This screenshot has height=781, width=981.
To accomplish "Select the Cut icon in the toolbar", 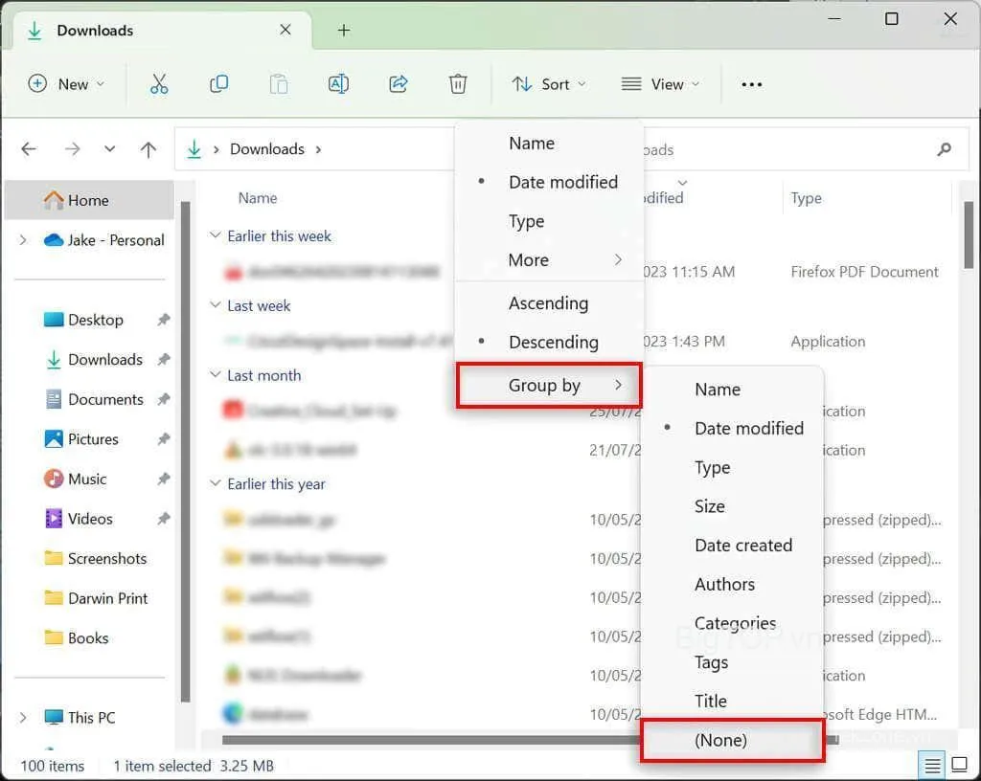I will (159, 84).
